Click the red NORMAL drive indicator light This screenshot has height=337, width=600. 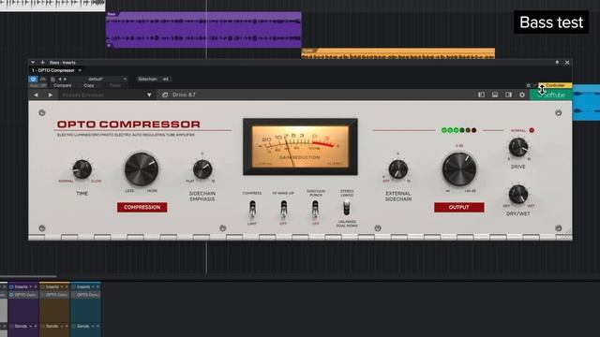(532, 130)
